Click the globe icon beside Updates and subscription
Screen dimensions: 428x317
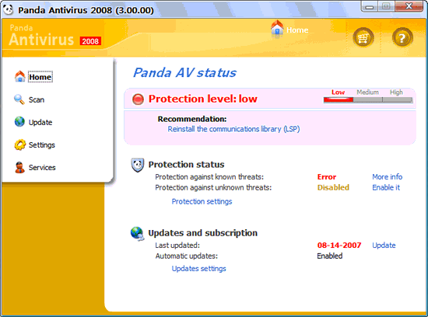(137, 234)
